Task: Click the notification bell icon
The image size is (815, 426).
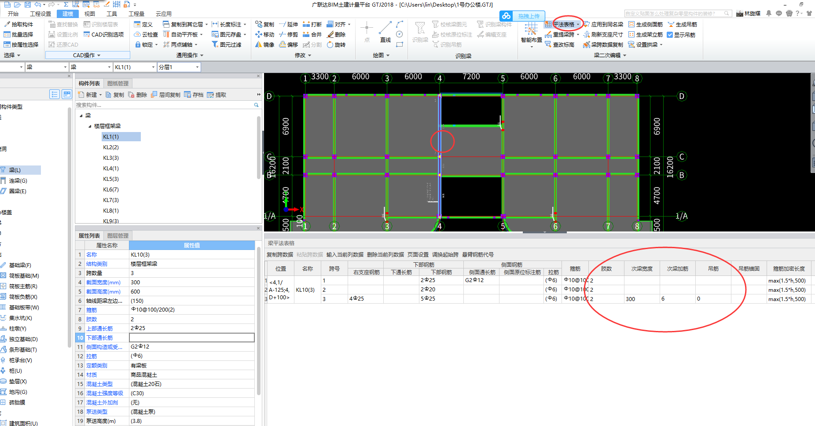Action: click(769, 13)
